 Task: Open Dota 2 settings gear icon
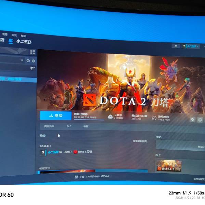click(x=192, y=120)
